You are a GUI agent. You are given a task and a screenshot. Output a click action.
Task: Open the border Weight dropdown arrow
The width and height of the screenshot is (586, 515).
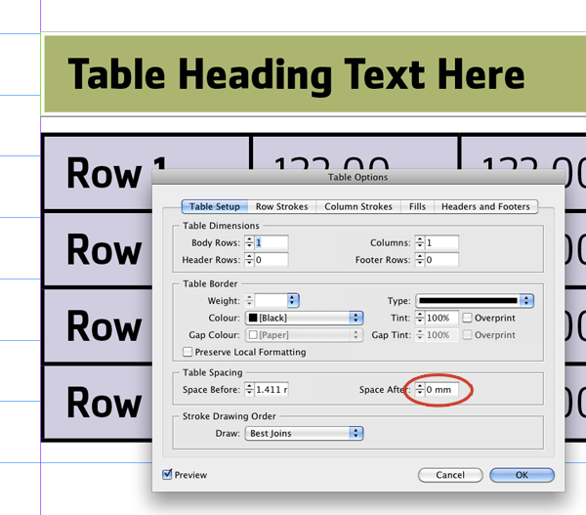pyautogui.click(x=293, y=300)
